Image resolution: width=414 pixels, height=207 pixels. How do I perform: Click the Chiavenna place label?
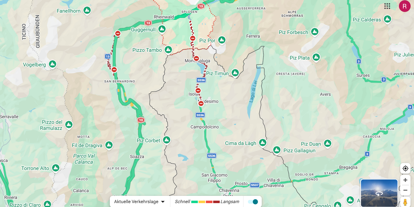point(229,190)
